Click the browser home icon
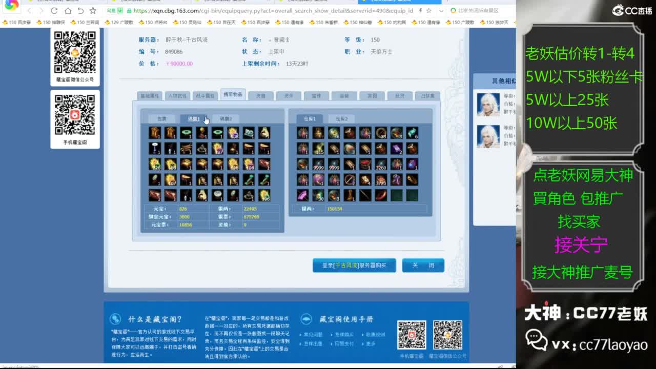 (68, 11)
